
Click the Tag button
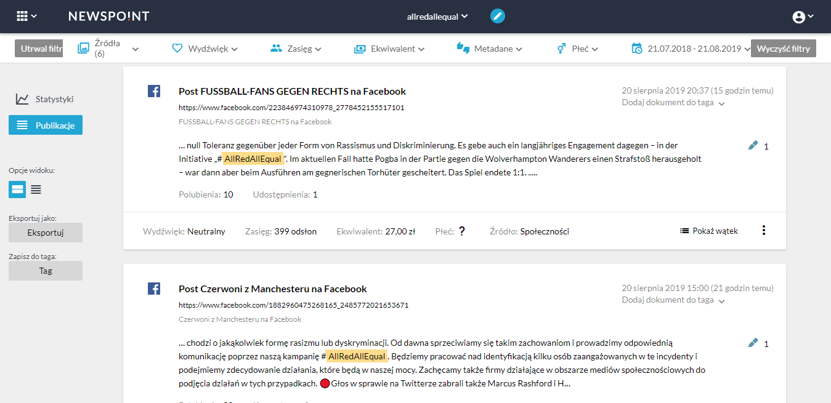pyautogui.click(x=46, y=271)
